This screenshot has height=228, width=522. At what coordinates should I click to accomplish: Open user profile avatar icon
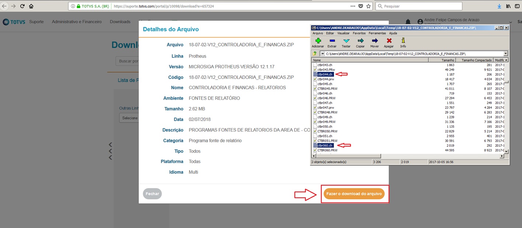(x=420, y=22)
